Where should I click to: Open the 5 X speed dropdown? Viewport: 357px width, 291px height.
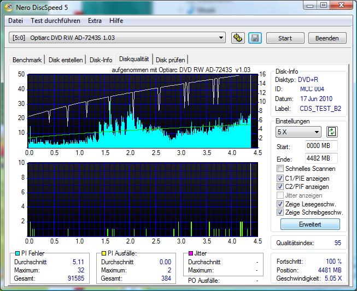tap(299, 132)
